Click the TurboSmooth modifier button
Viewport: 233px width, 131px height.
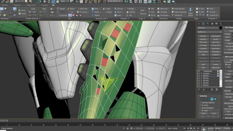click(216, 36)
